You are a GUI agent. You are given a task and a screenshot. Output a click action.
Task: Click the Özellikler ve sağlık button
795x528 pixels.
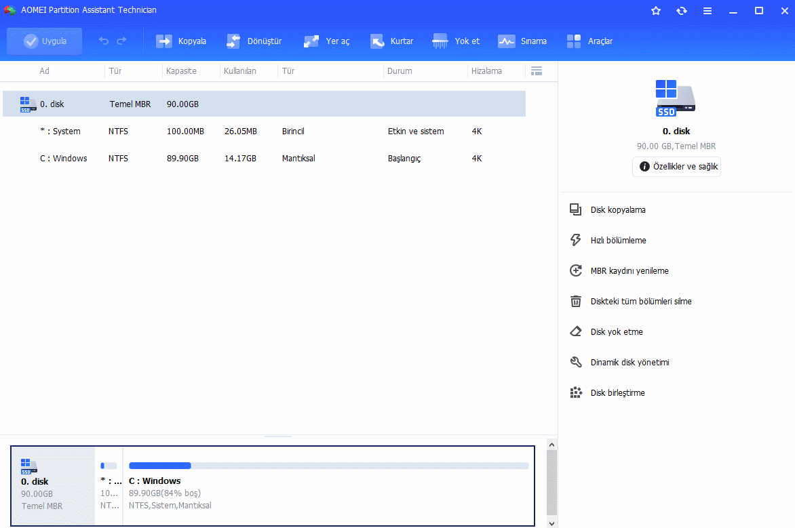pos(676,167)
